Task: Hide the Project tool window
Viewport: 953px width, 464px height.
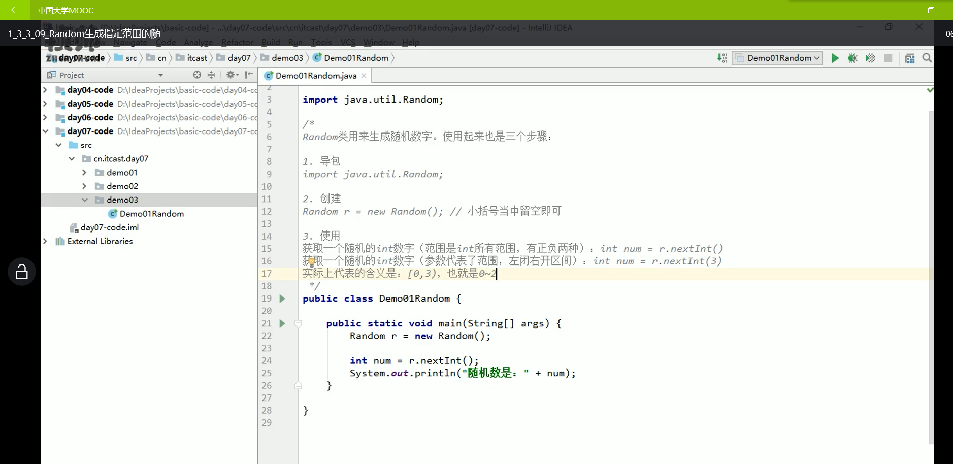Action: (x=248, y=75)
